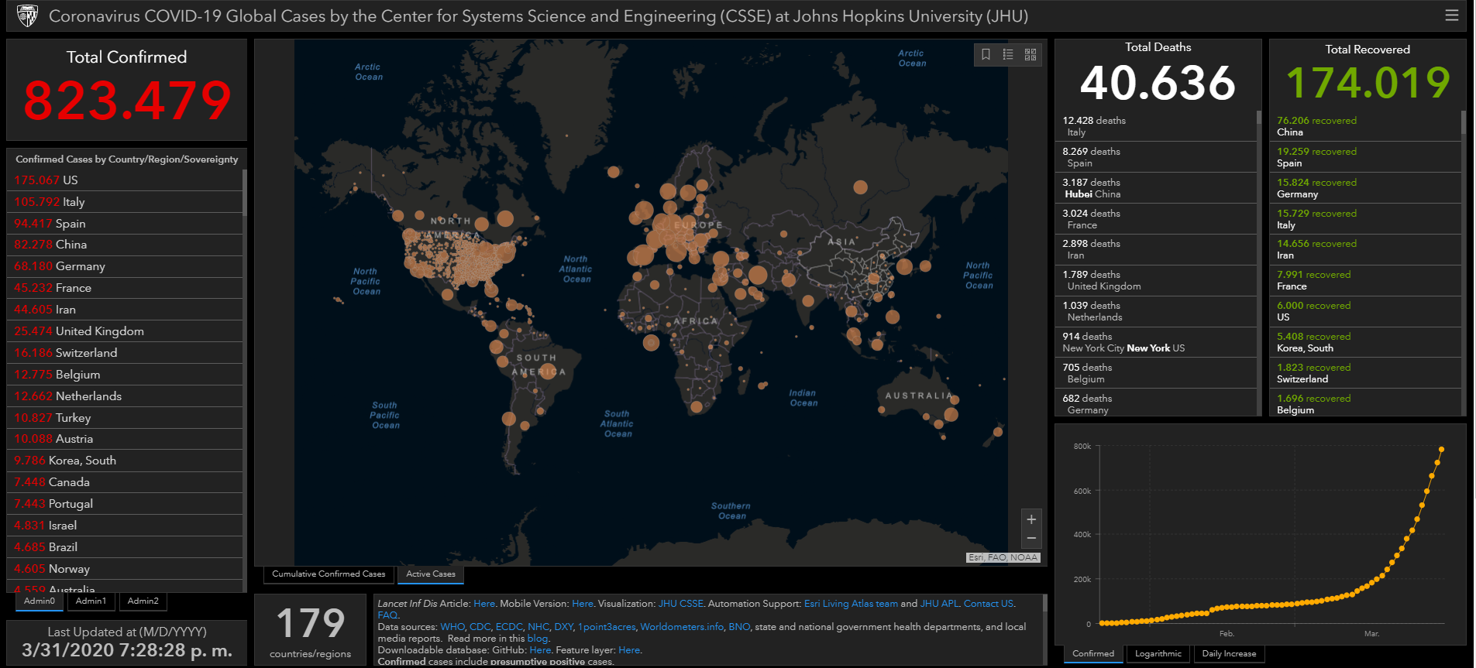Screen dimensions: 1476x668
Task: Click the New York City deaths row
Action: [1156, 342]
